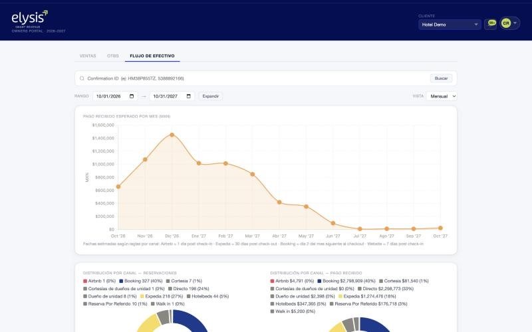Click the elysis logo in the header
532x332 pixels.
tap(30, 19)
